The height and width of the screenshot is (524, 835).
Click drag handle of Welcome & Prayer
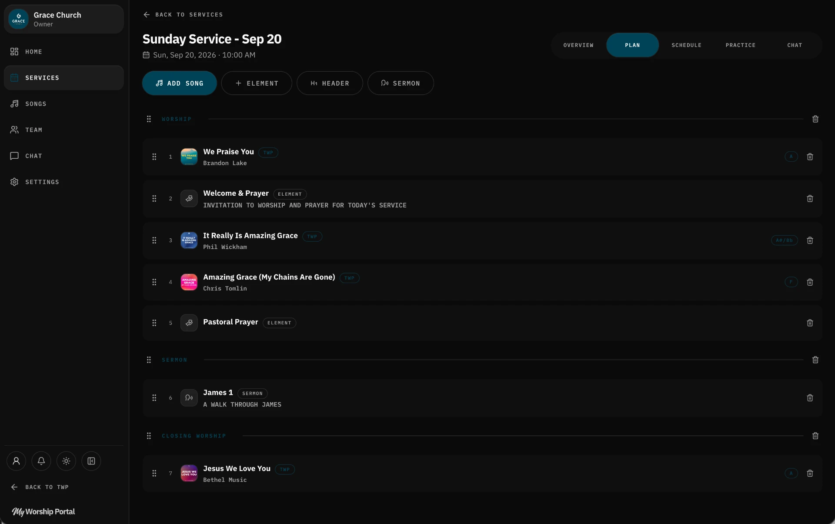pos(154,199)
